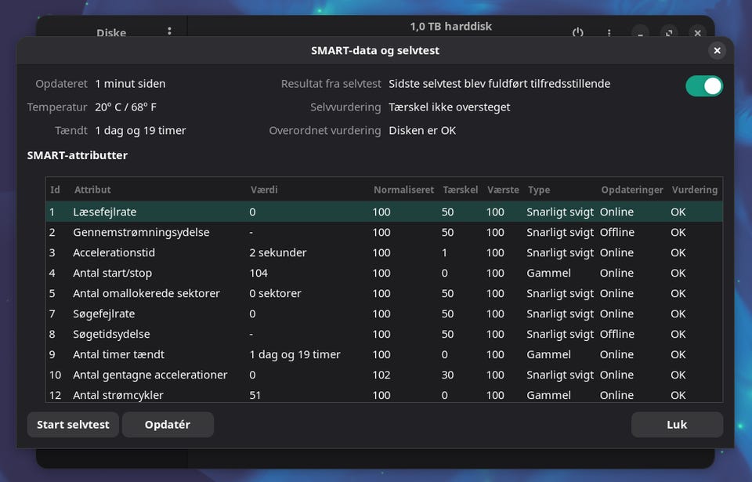Click the Luk button

676,425
